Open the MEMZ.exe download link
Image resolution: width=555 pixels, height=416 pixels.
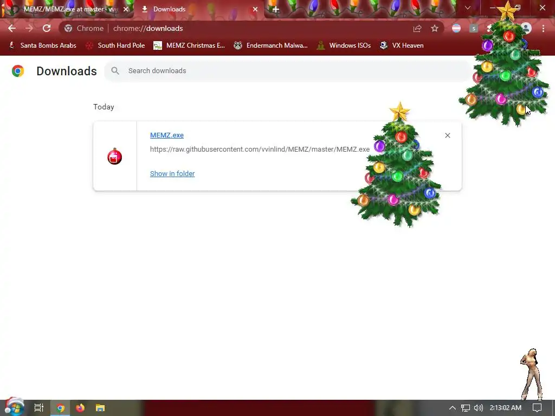pyautogui.click(x=167, y=135)
